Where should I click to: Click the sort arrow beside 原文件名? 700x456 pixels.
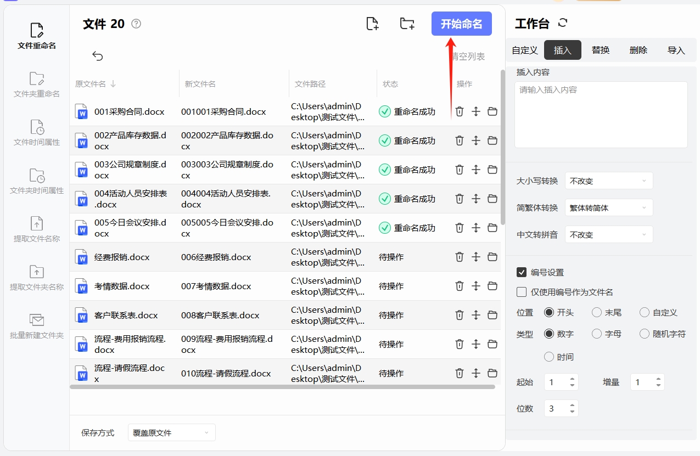tap(113, 84)
